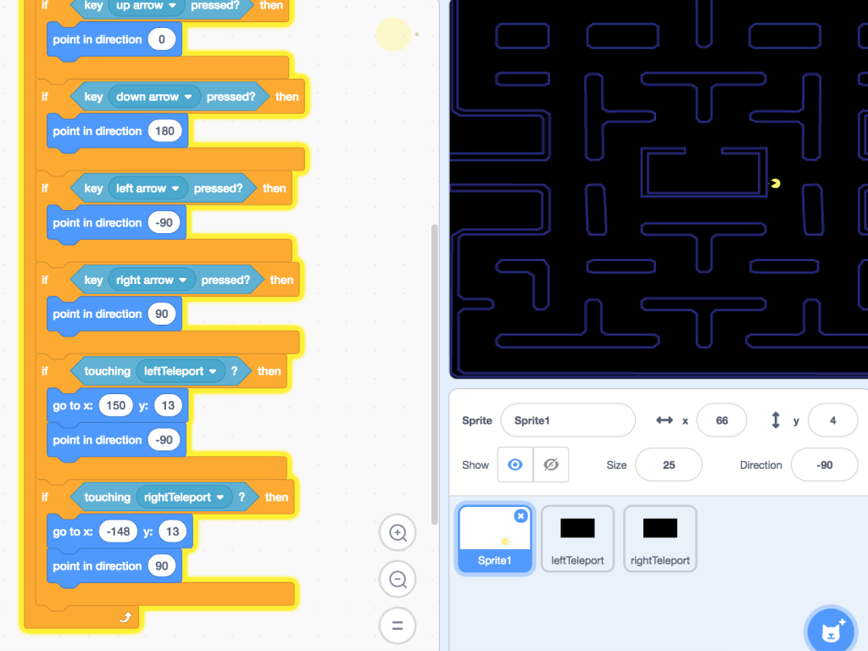The image size is (868, 651).
Task: Edit x value -148 in go to block
Action: point(118,531)
